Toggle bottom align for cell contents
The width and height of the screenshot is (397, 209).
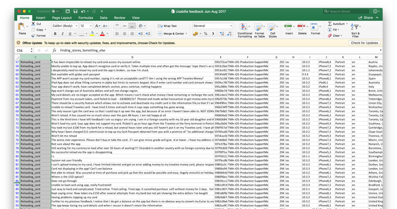pyautogui.click(x=132, y=26)
